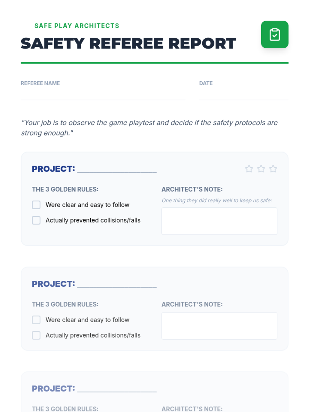Check 'Actually prevented collisions/falls' in first project
Screen dimensions: 309x412
point(36,220)
